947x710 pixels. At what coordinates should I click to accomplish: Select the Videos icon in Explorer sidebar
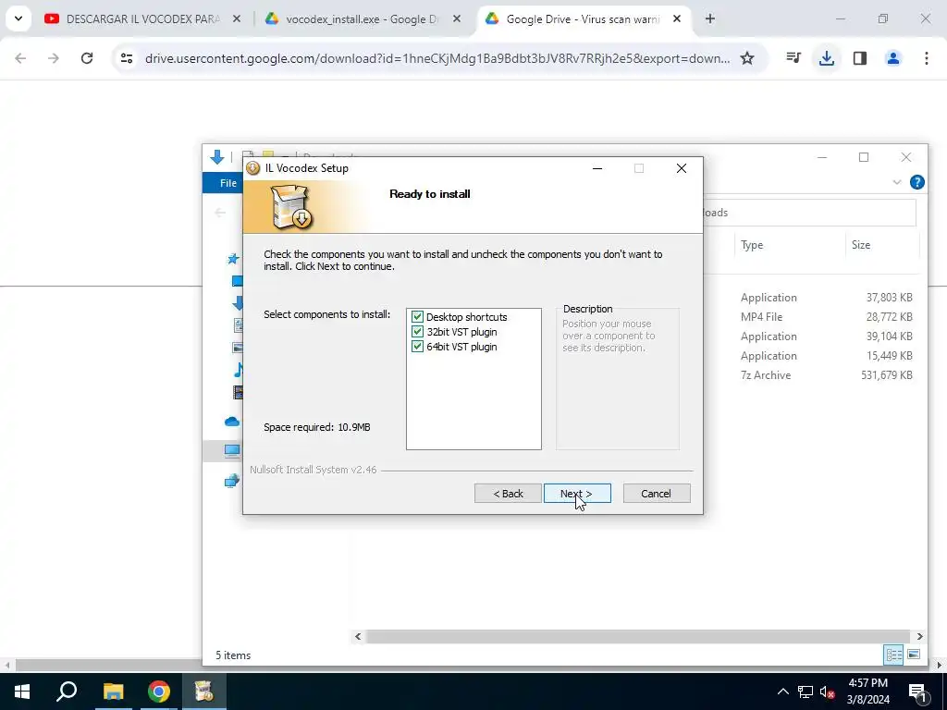(x=238, y=392)
